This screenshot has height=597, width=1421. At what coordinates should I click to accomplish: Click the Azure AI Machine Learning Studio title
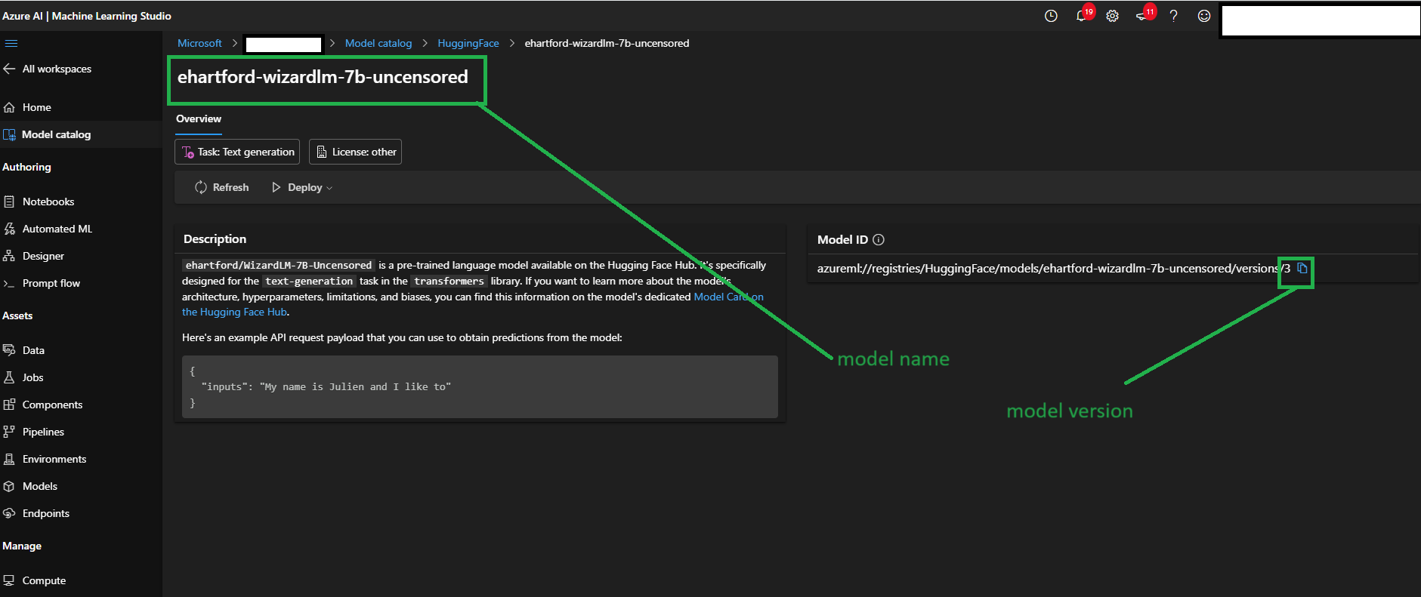87,16
